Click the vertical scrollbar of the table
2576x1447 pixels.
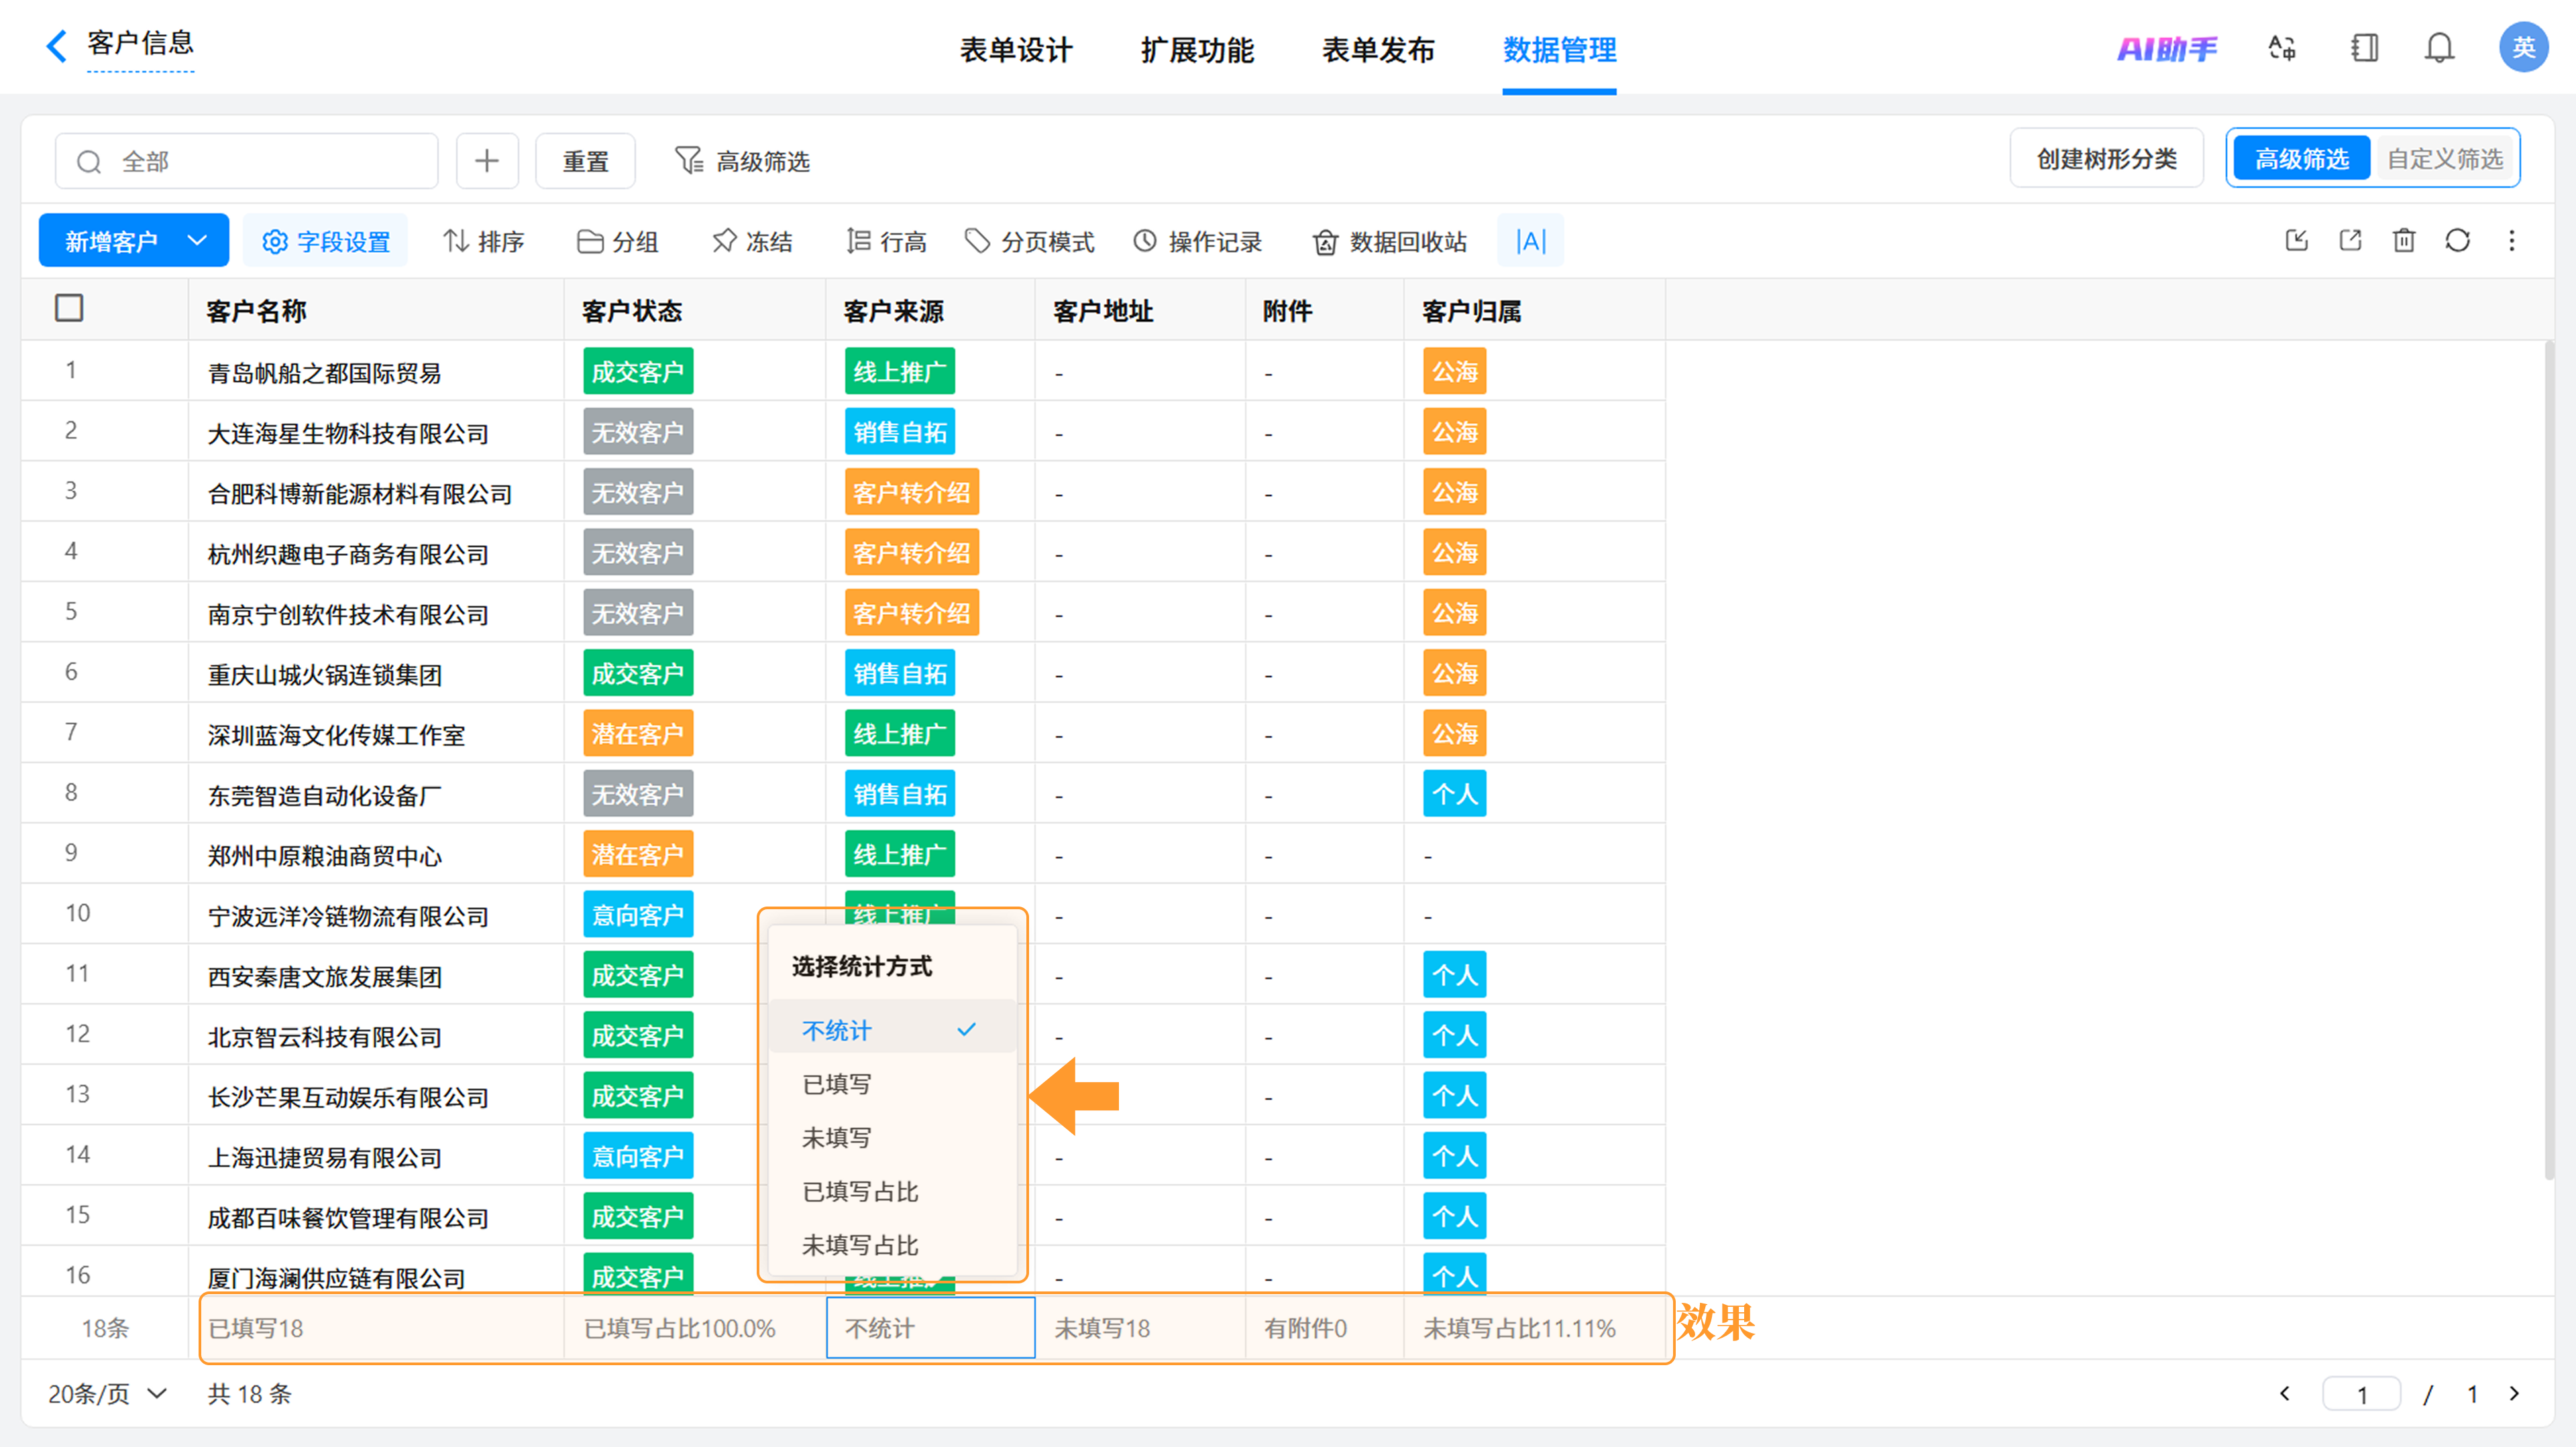click(2549, 760)
